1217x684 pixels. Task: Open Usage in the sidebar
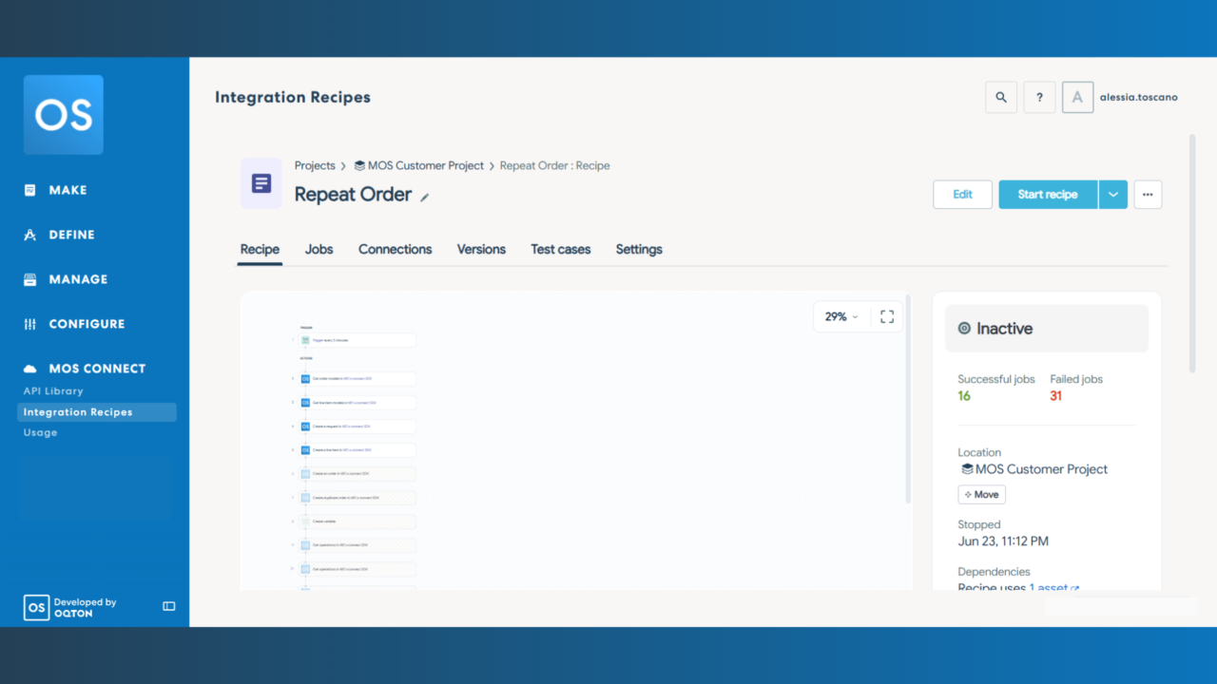coord(41,432)
